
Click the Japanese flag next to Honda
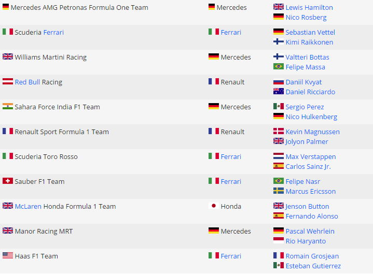(x=213, y=206)
